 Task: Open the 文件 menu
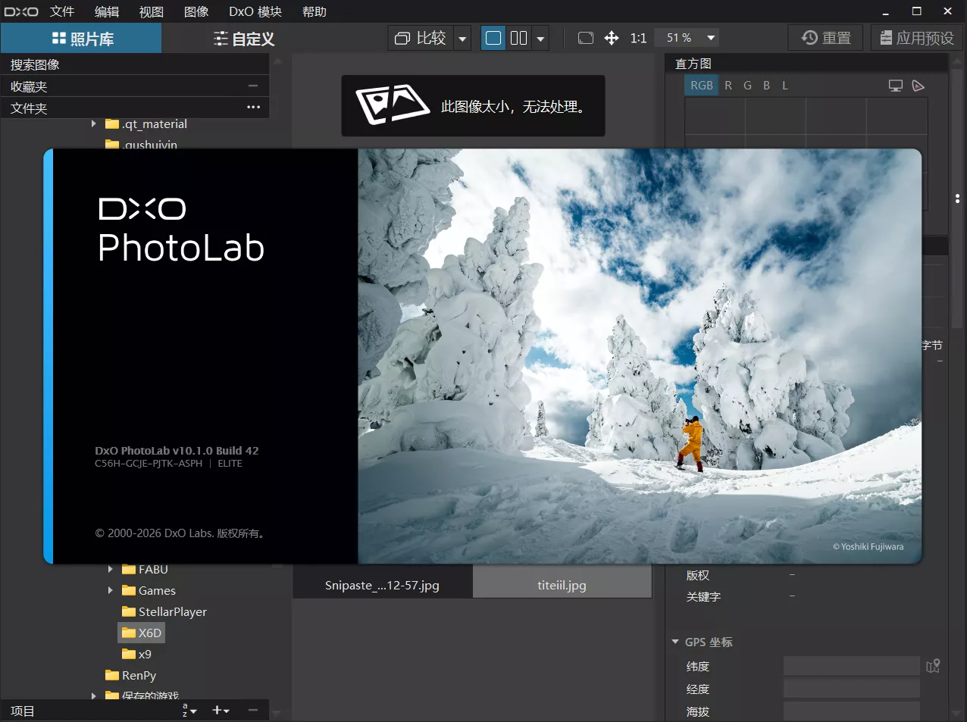click(x=62, y=11)
